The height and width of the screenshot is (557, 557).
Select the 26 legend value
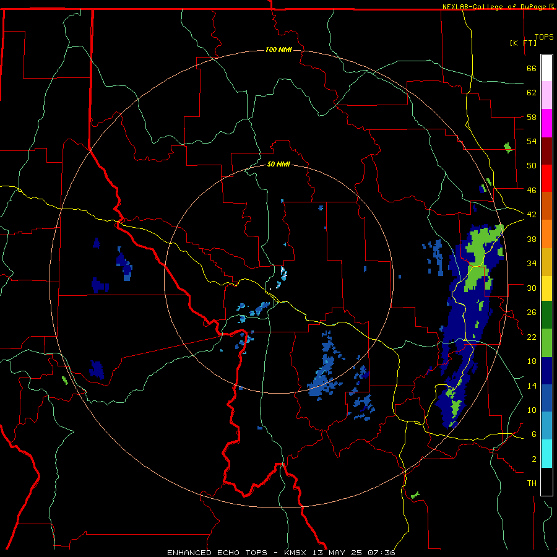click(532, 313)
